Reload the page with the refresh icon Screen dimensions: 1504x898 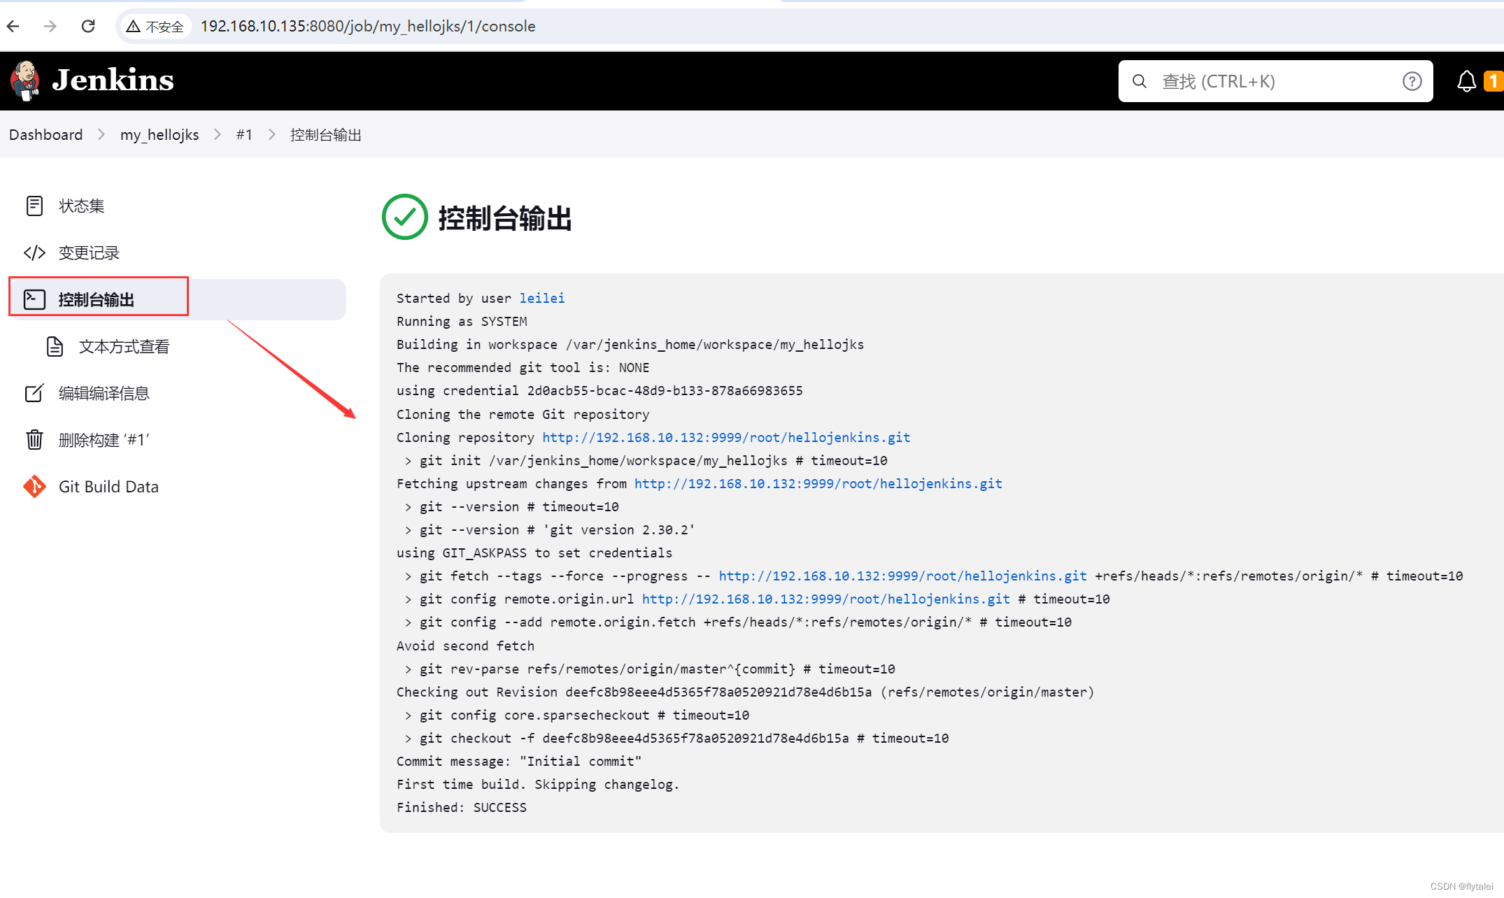click(x=88, y=27)
